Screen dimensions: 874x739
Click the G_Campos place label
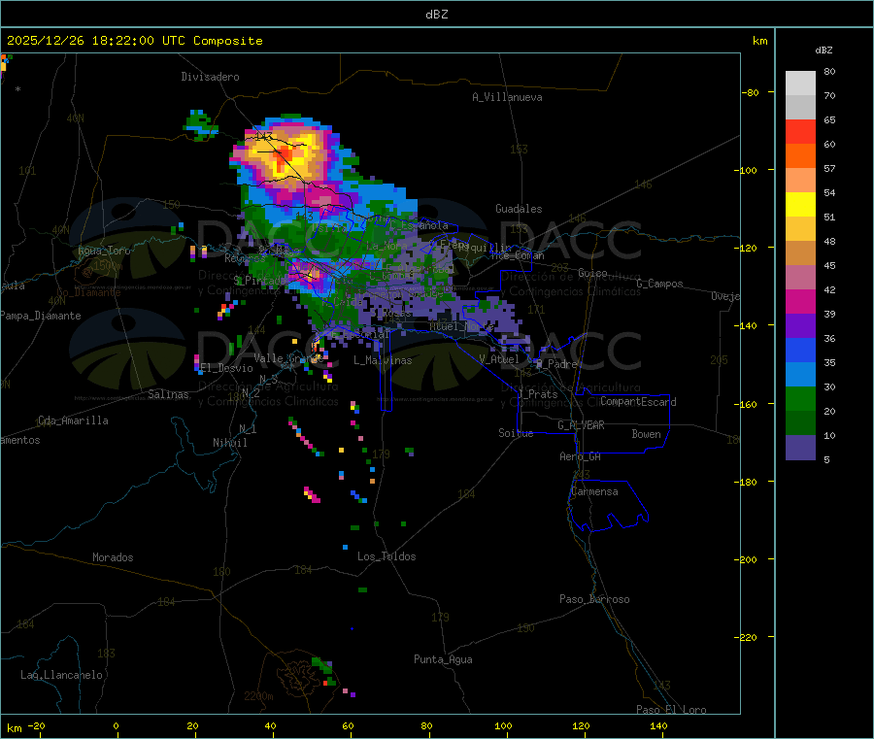[x=659, y=284]
